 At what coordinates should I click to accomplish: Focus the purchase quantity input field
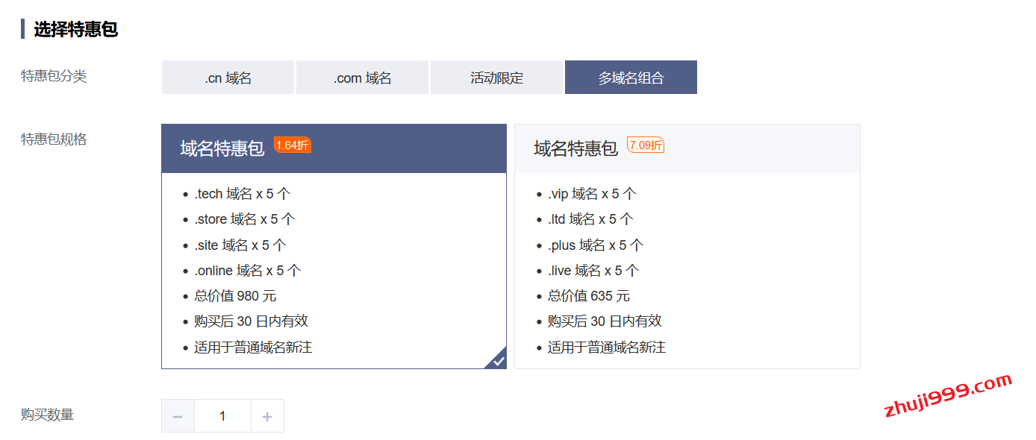point(222,416)
